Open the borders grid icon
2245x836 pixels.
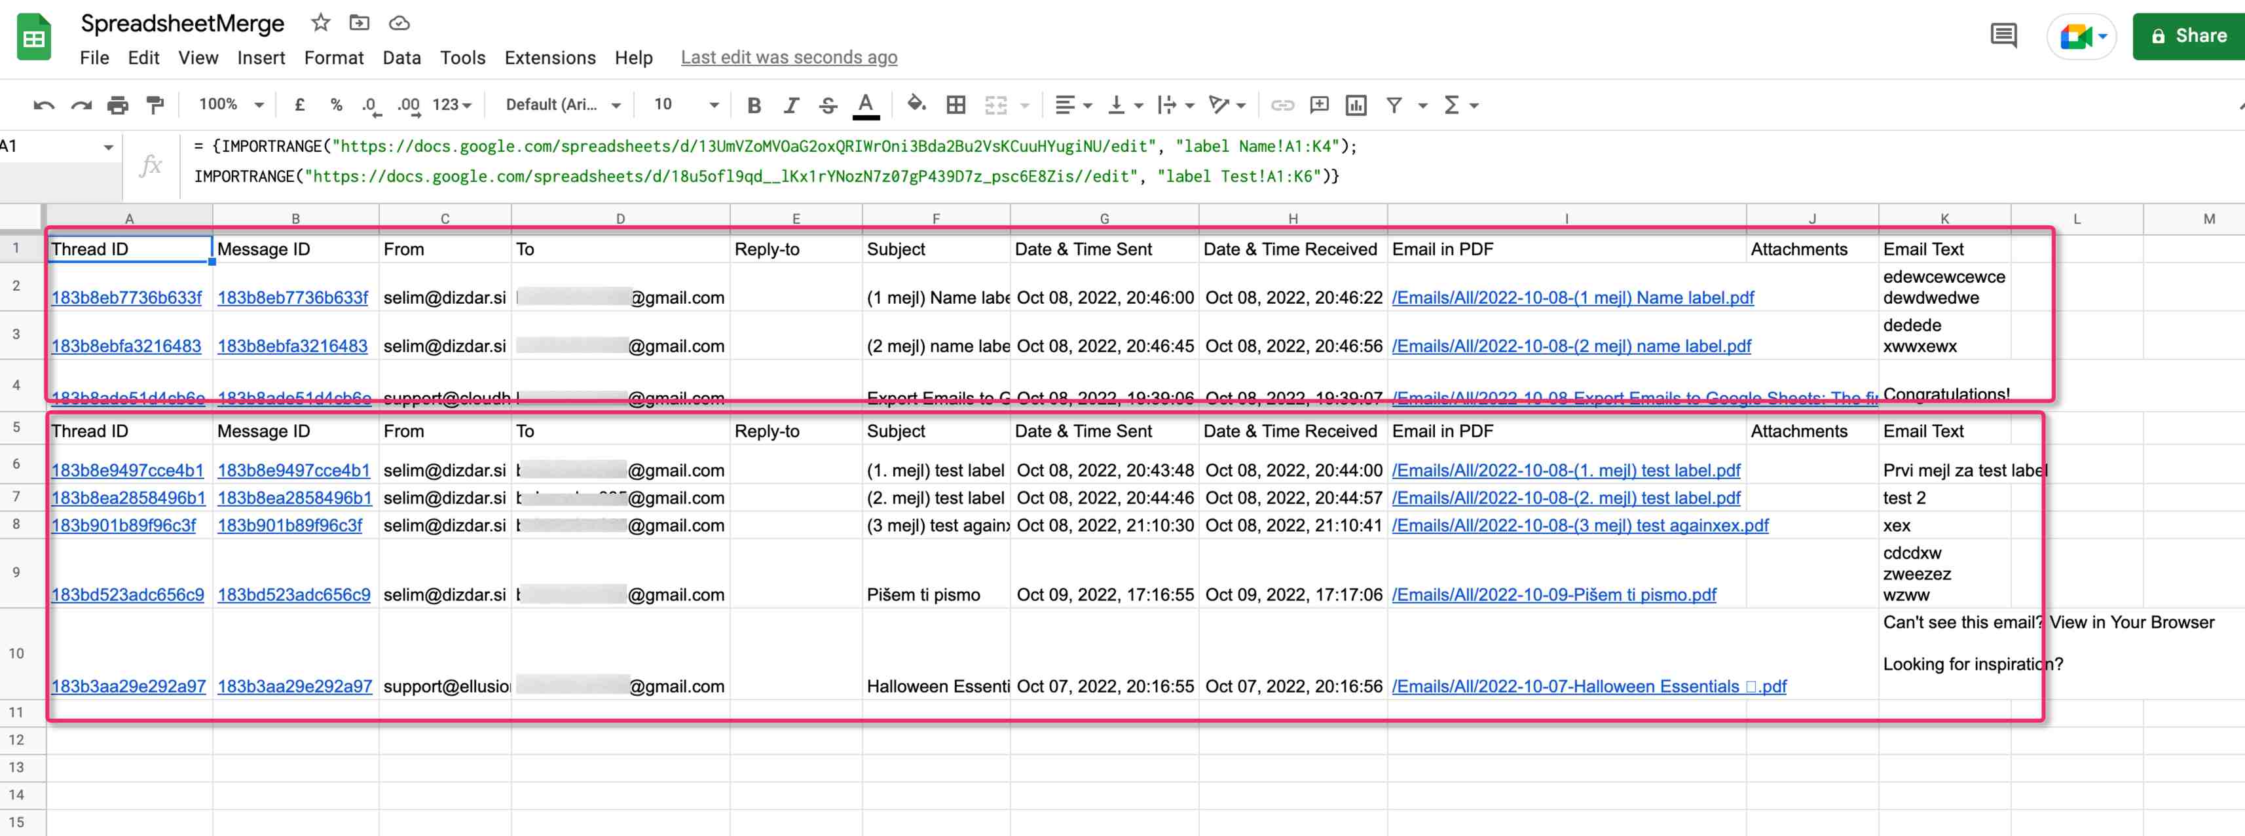tap(956, 105)
